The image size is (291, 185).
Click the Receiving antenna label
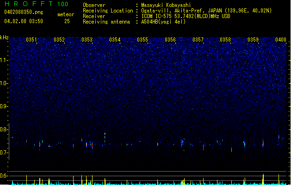pos(106,22)
